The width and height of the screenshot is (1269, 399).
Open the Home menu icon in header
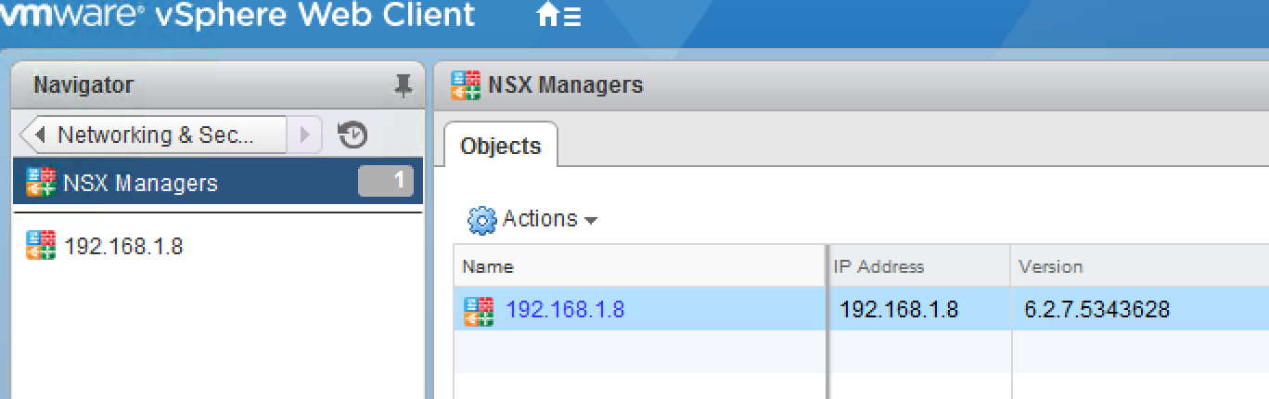(559, 16)
